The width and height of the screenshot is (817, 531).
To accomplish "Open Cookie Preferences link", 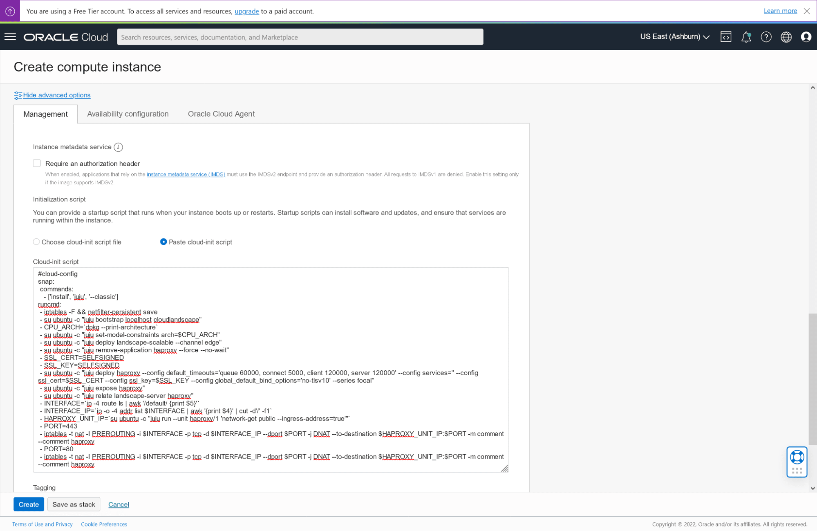I will (x=104, y=524).
